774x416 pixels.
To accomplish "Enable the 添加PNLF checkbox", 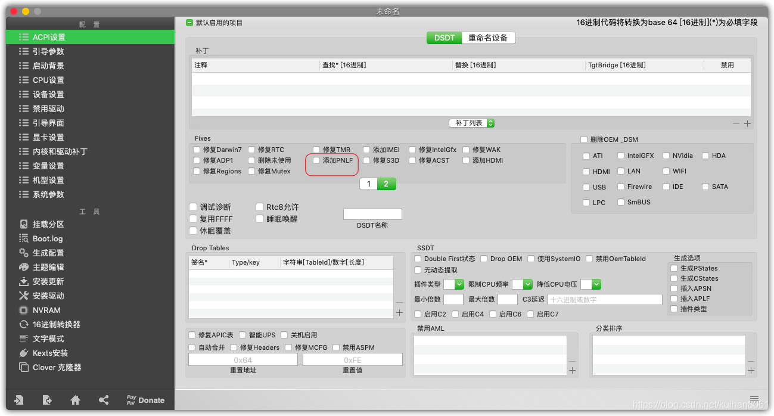I will pos(317,160).
